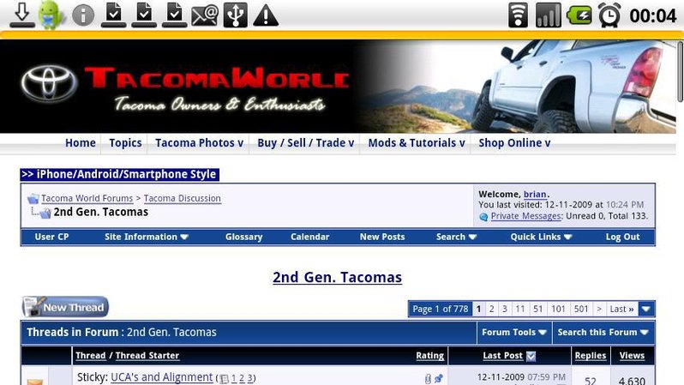Go to page 3 of threads
Image resolution: width=684 pixels, height=385 pixels.
click(505, 309)
